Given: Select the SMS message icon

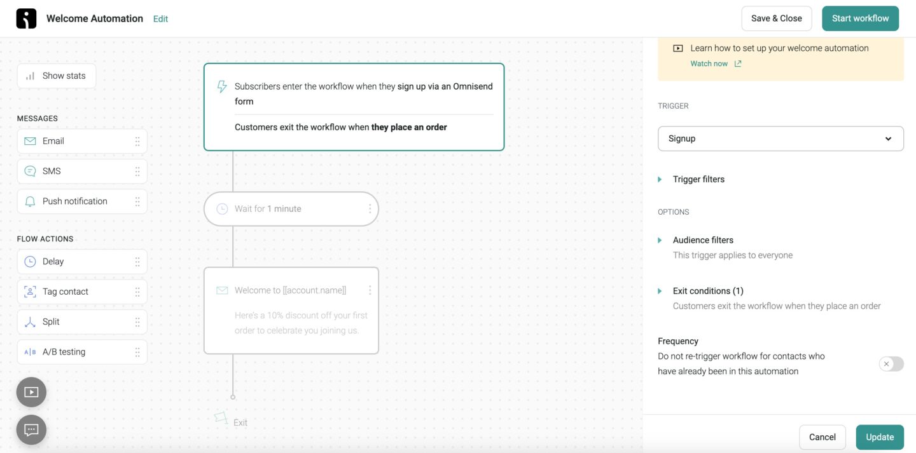Looking at the screenshot, I should pyautogui.click(x=30, y=170).
